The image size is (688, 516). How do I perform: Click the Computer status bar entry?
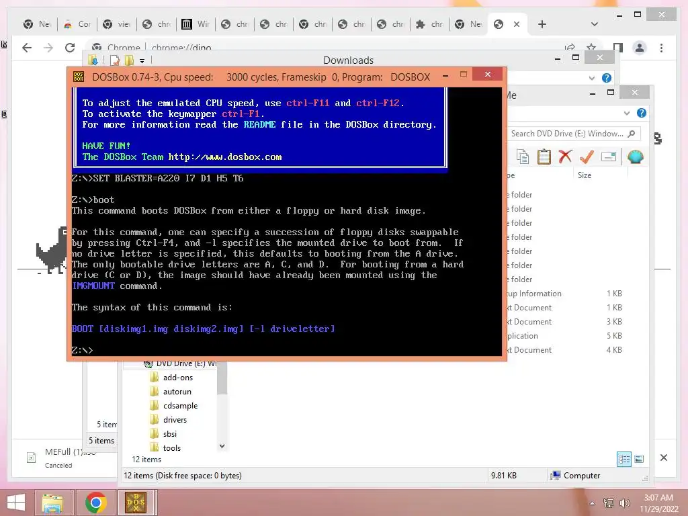(x=576, y=476)
